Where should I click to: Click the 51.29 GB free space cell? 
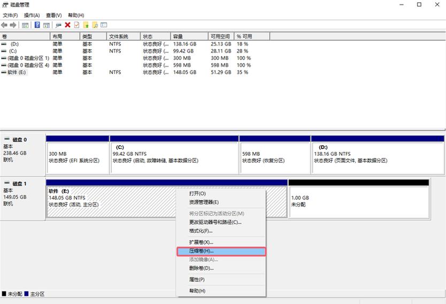(x=221, y=72)
